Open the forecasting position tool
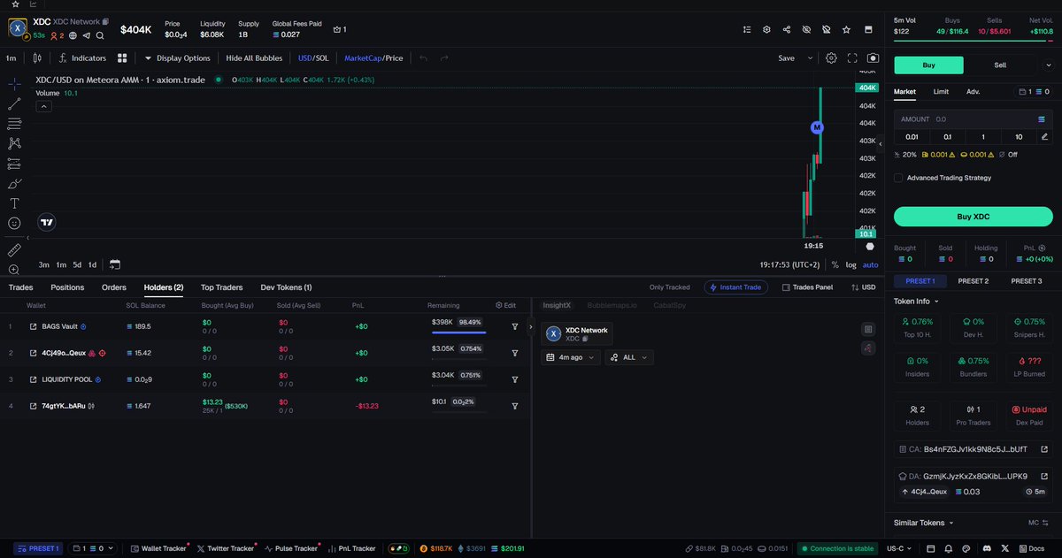 click(x=14, y=164)
